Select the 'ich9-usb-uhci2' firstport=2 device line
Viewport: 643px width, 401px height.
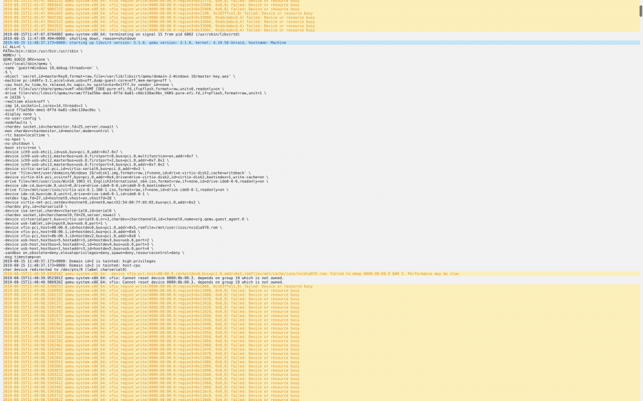pyautogui.click(x=86, y=160)
